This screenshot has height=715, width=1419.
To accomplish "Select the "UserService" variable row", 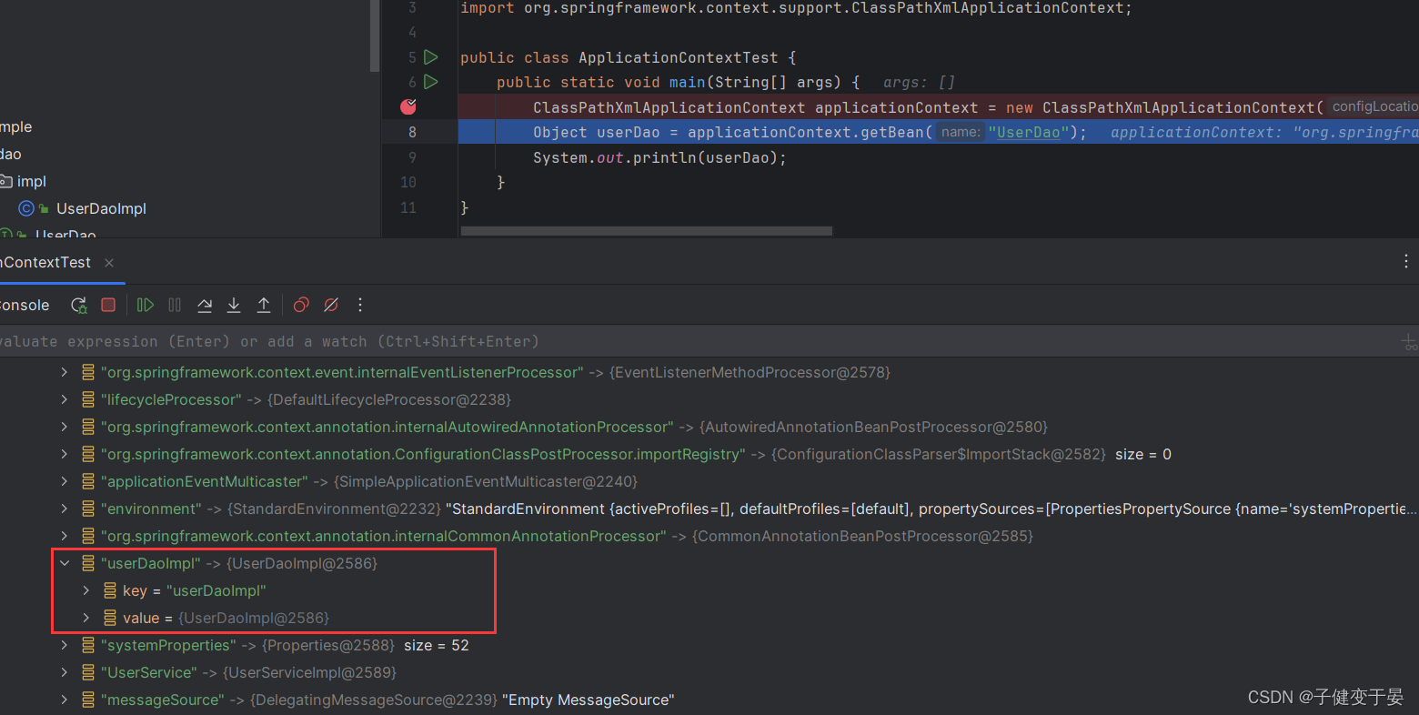I will [709, 672].
